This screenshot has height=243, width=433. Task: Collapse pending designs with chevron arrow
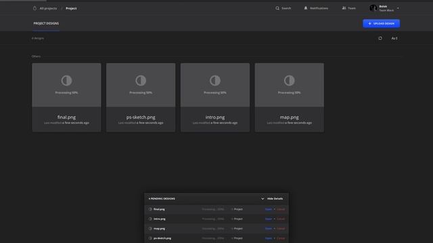coord(263,198)
